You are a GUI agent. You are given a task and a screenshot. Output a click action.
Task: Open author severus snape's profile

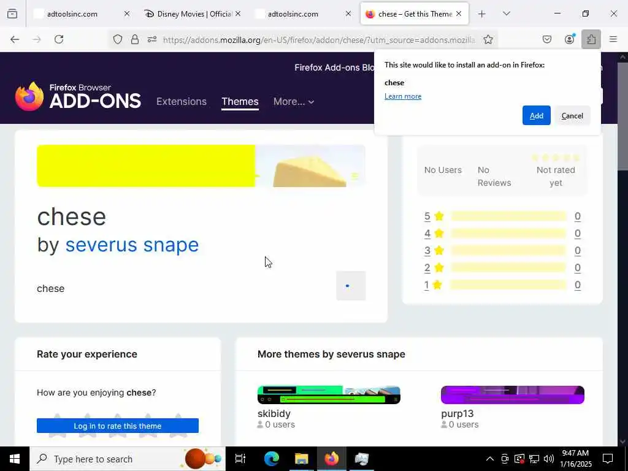[x=132, y=245]
